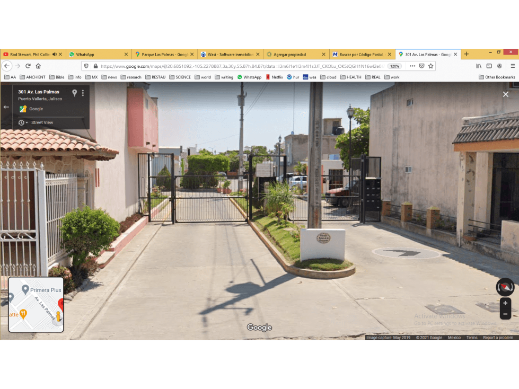Click the Report a problem link
Image resolution: width=519 pixels, height=389 pixels.
pos(498,338)
